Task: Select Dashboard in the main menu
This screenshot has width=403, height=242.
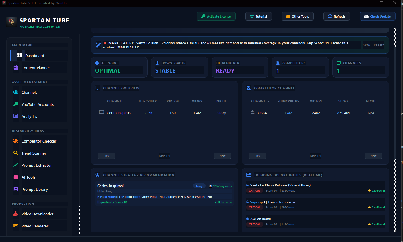Action: 34,56
